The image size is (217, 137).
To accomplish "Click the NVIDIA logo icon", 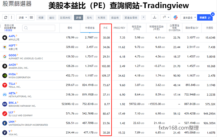I will pyautogui.click(x=5, y=76).
